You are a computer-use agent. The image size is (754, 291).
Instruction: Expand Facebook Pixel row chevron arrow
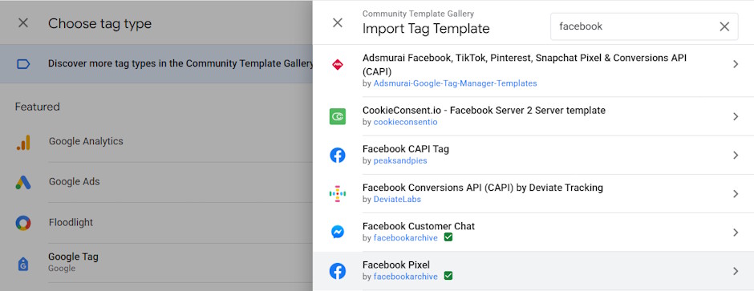click(736, 271)
